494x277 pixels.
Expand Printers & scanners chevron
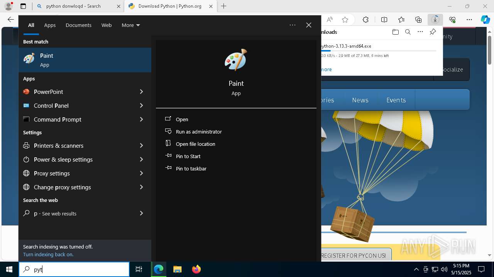point(141,145)
